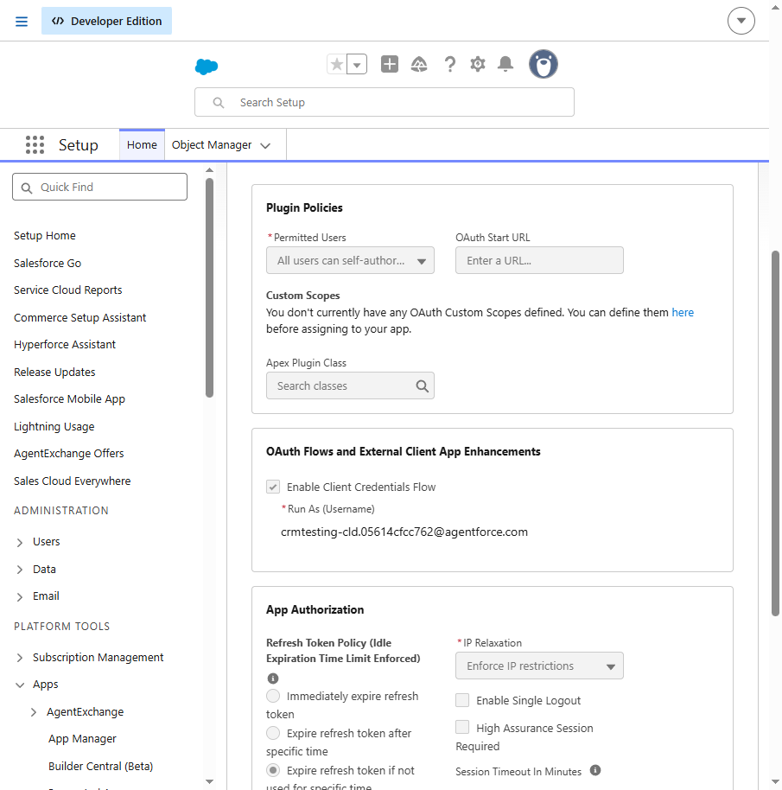Open the App Launcher dots icon
This screenshot has width=782, height=790.
pos(35,144)
